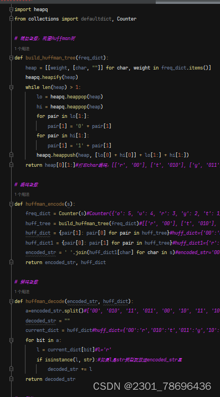The width and height of the screenshot is (220, 397).
Task: Click the comment after 'return heap[0][1:]'
Action: [147, 165]
